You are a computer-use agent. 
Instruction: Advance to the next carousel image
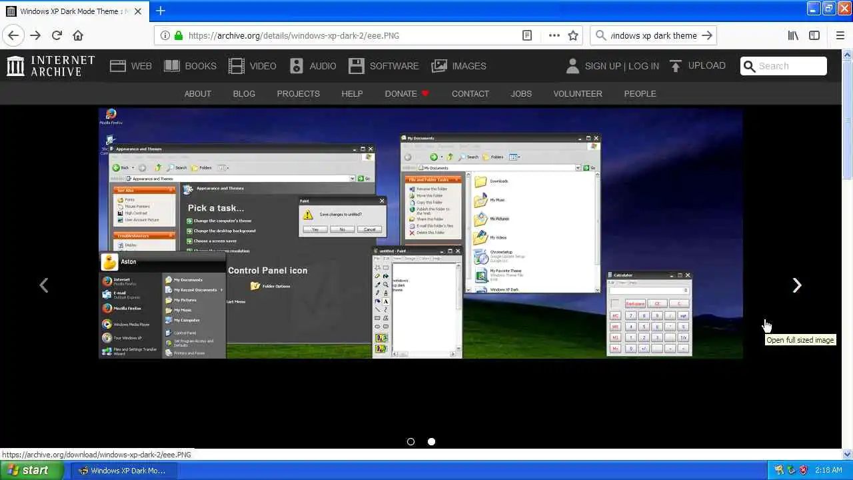[797, 285]
